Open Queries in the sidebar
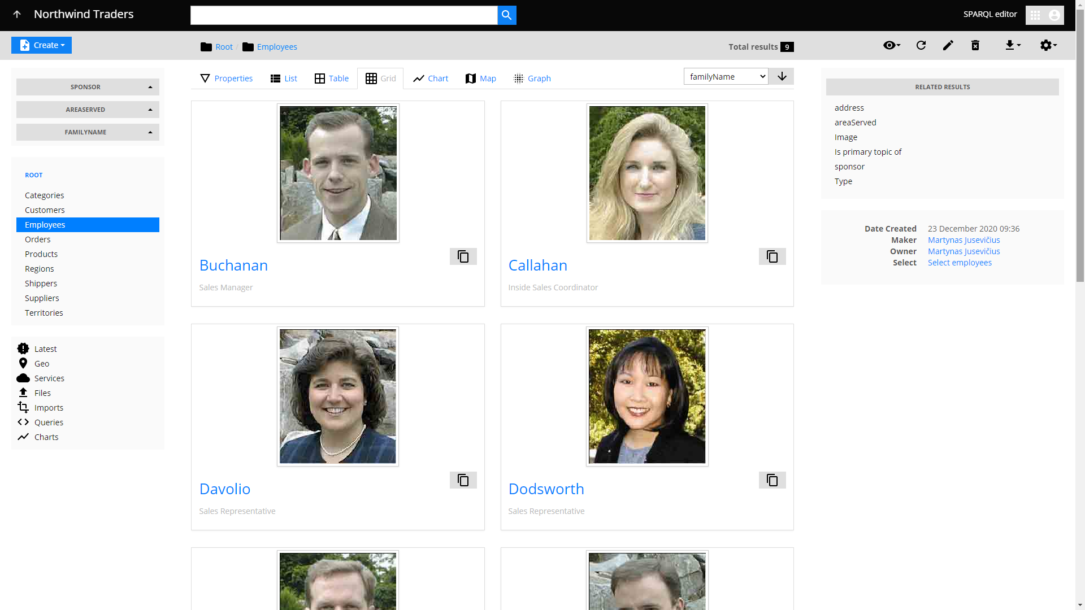The image size is (1085, 610). pos(41,422)
